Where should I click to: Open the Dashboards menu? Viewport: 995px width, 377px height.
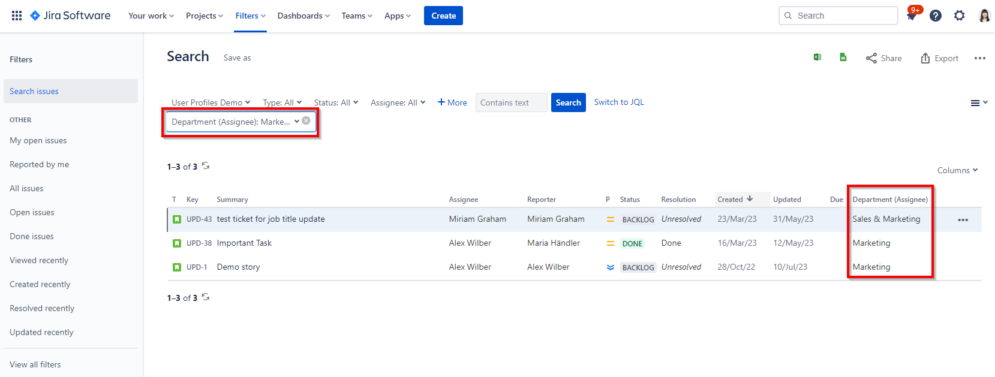click(303, 16)
